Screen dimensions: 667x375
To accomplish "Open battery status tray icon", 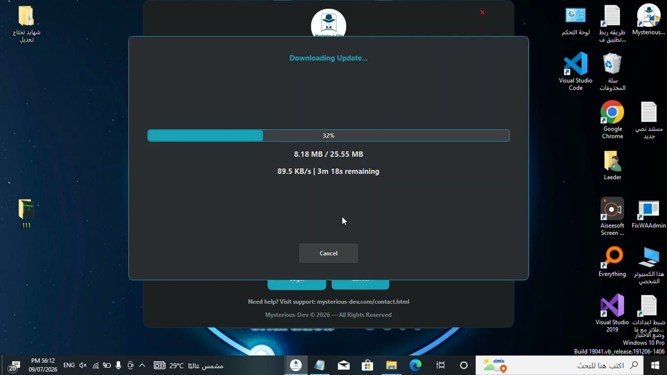I will pos(107,366).
